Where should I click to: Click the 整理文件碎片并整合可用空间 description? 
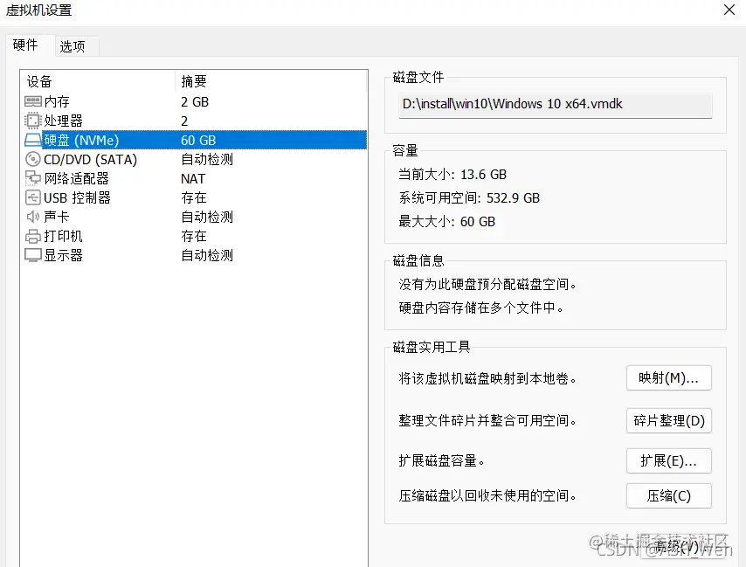[x=487, y=420]
